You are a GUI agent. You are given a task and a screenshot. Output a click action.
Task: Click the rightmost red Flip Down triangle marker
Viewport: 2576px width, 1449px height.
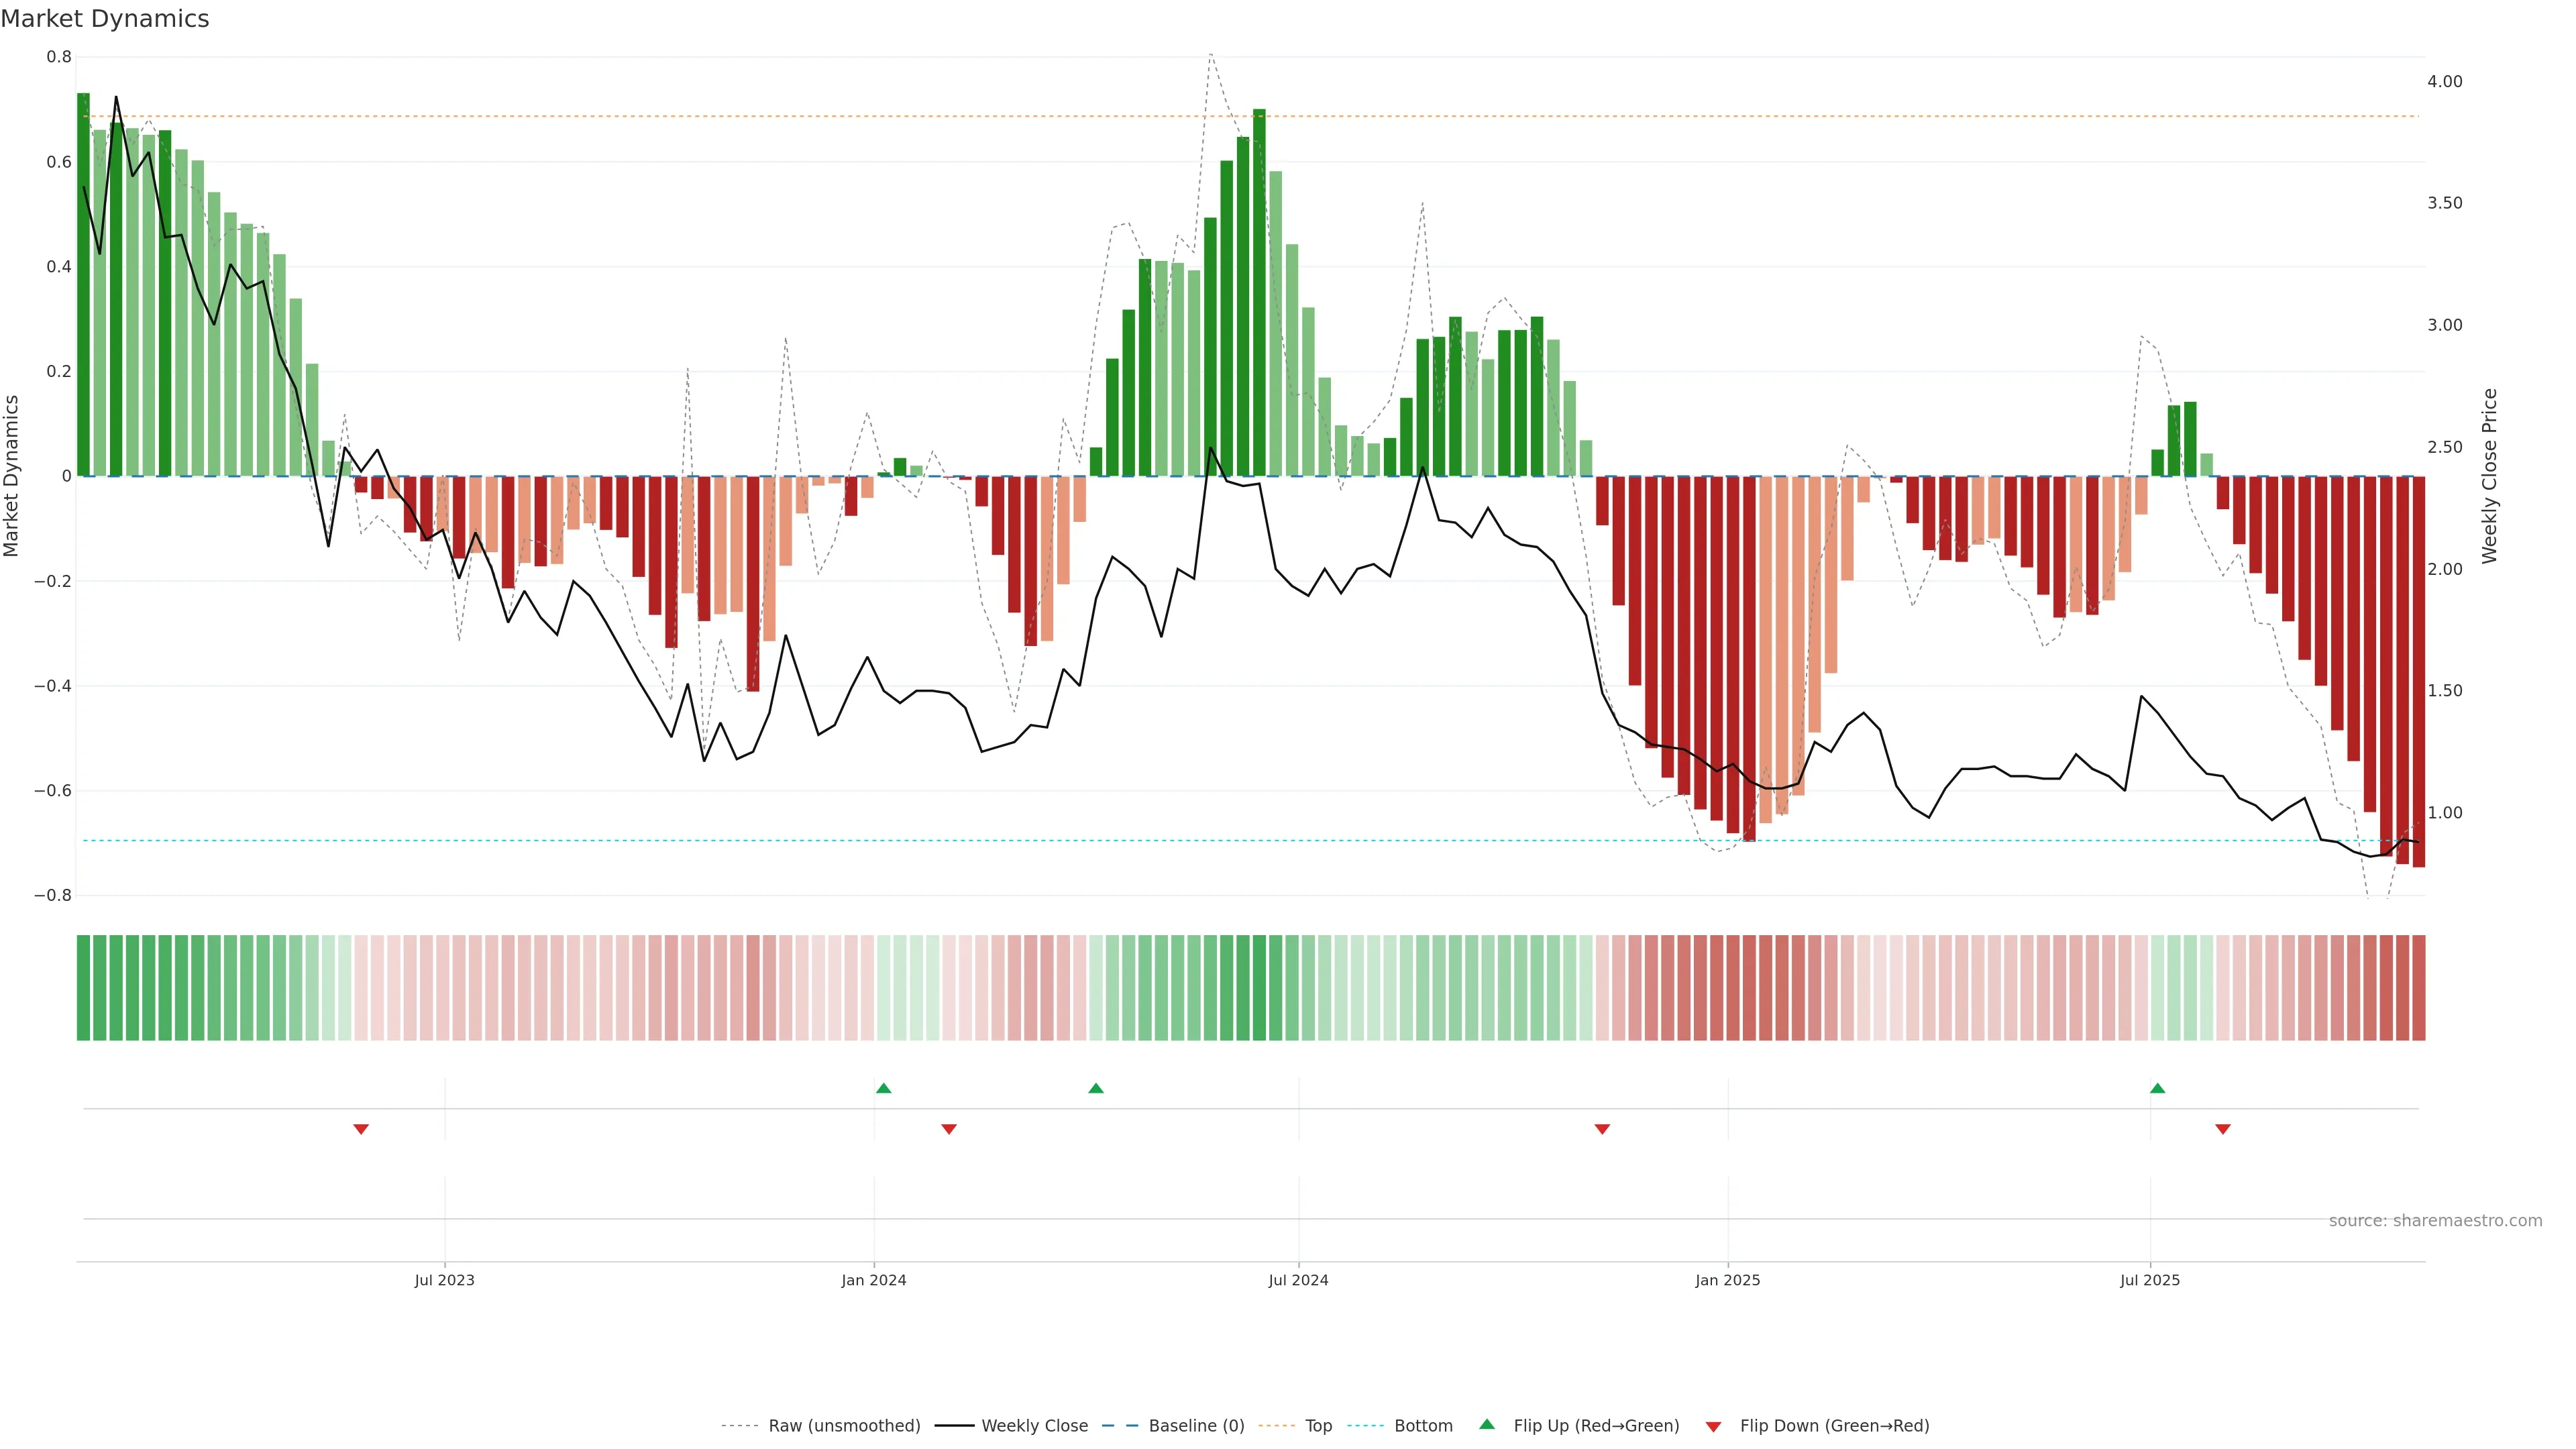tap(2223, 1129)
